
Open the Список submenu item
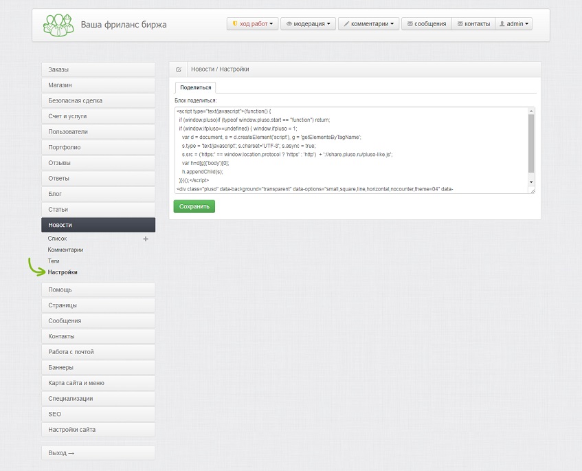coord(57,239)
